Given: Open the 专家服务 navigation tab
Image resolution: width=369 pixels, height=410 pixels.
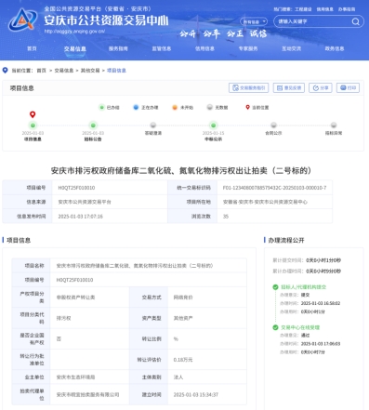Looking at the screenshot, I should point(248,48).
